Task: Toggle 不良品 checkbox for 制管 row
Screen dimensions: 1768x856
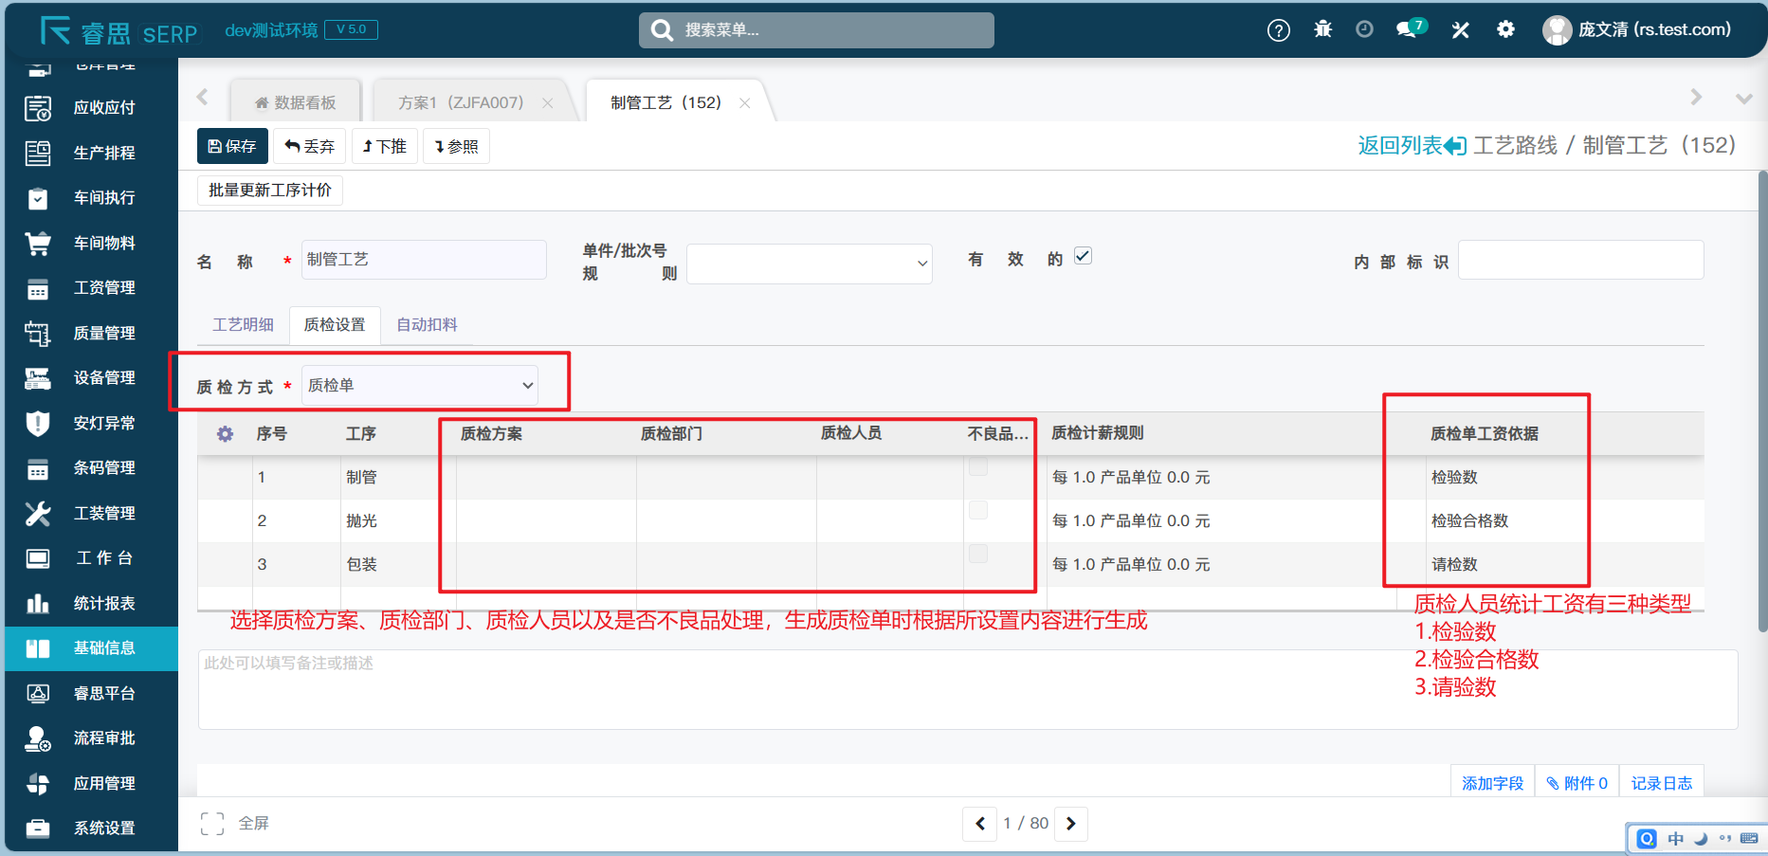Action: (x=978, y=467)
